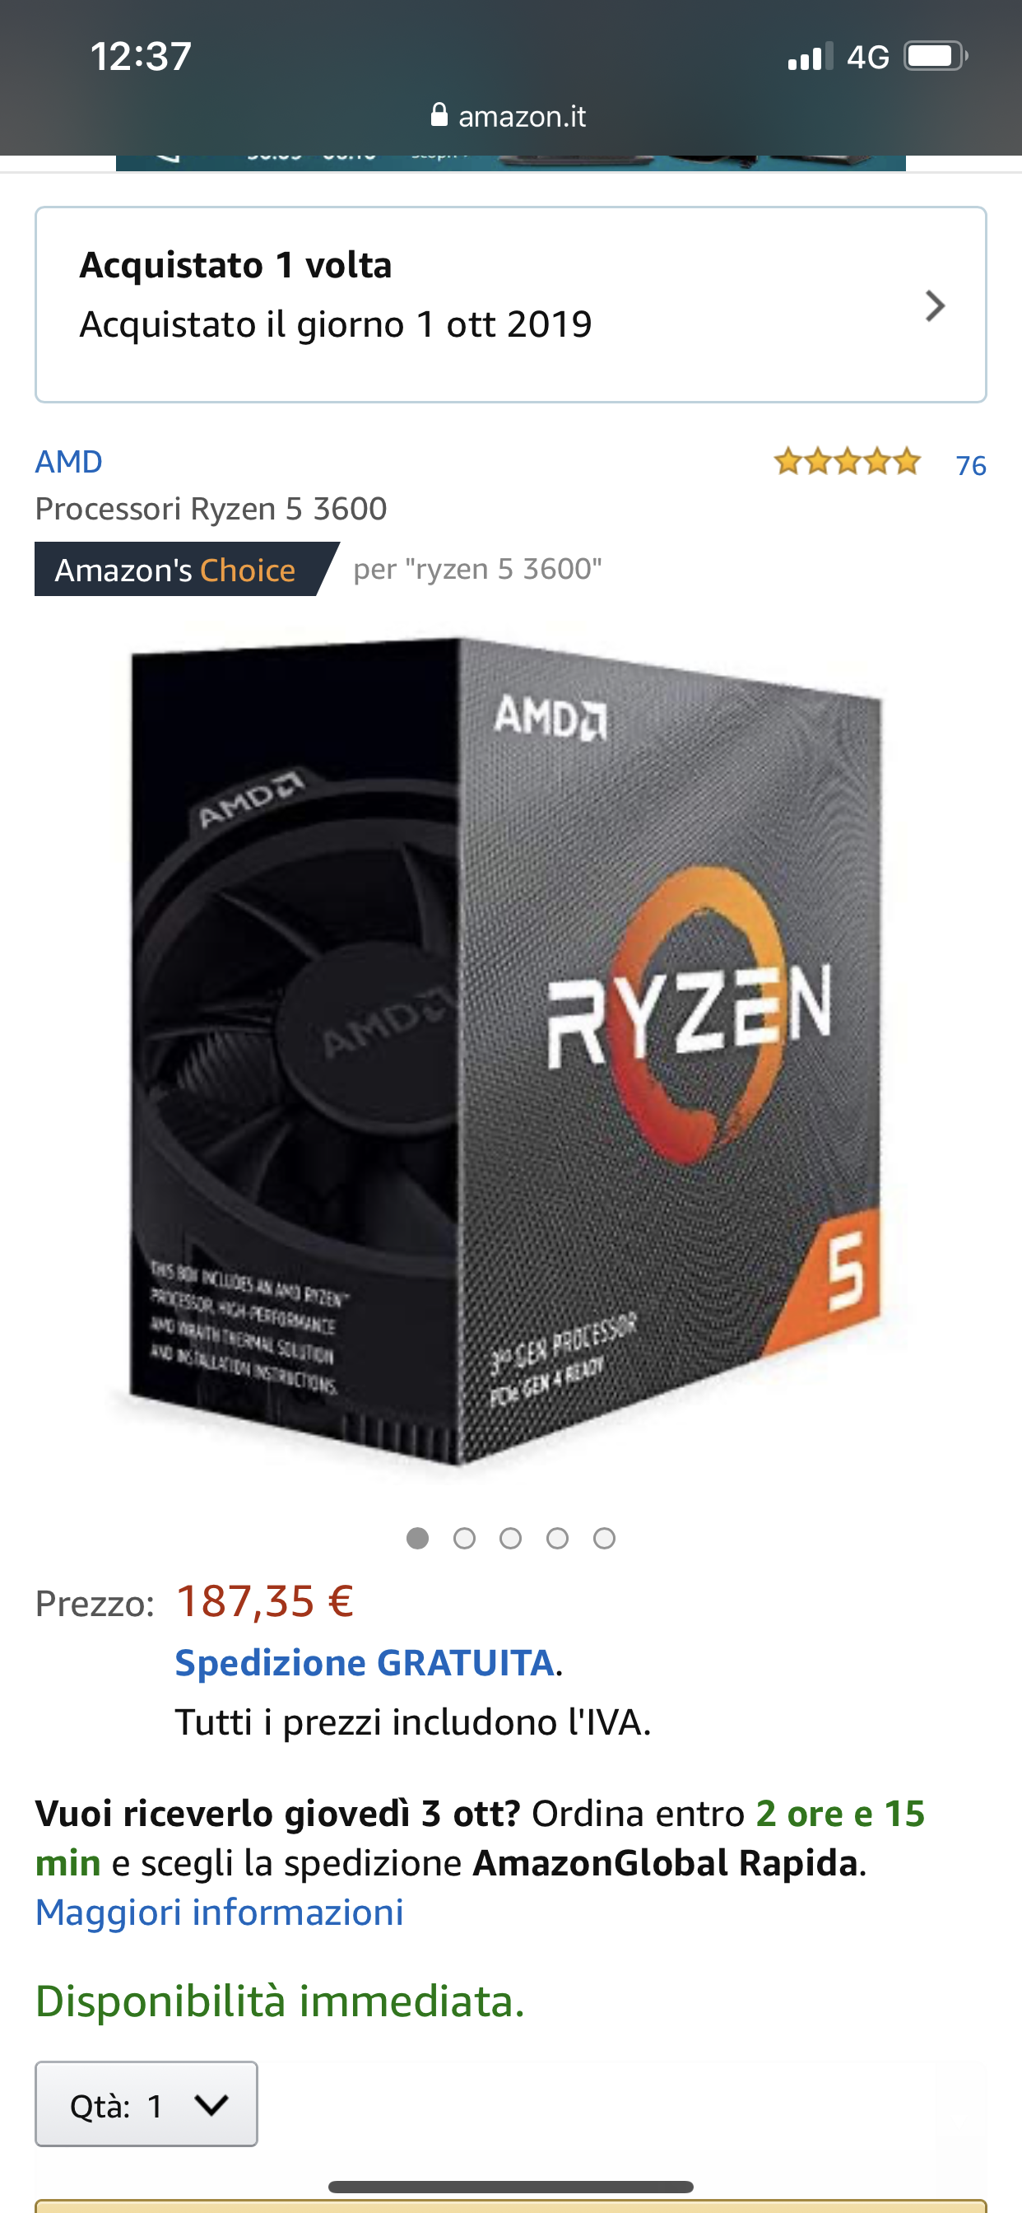Select the second image carousel dot
This screenshot has height=2213, width=1022.
point(465,1538)
